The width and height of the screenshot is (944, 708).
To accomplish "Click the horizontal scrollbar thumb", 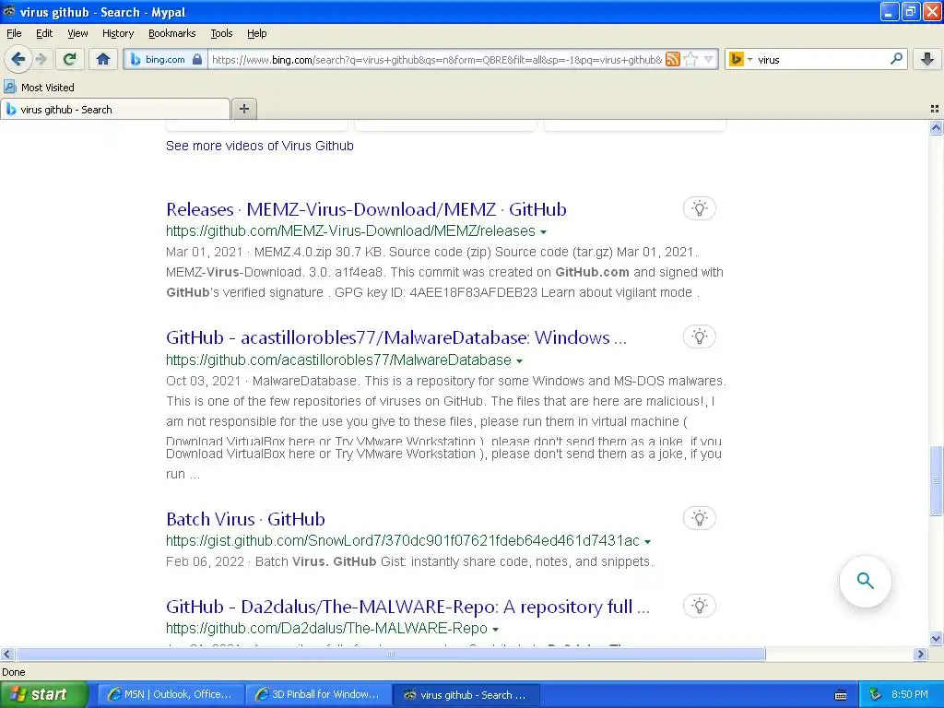I will (x=390, y=654).
